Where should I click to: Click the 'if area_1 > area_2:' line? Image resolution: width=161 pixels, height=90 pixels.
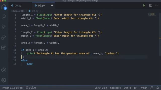34,50
